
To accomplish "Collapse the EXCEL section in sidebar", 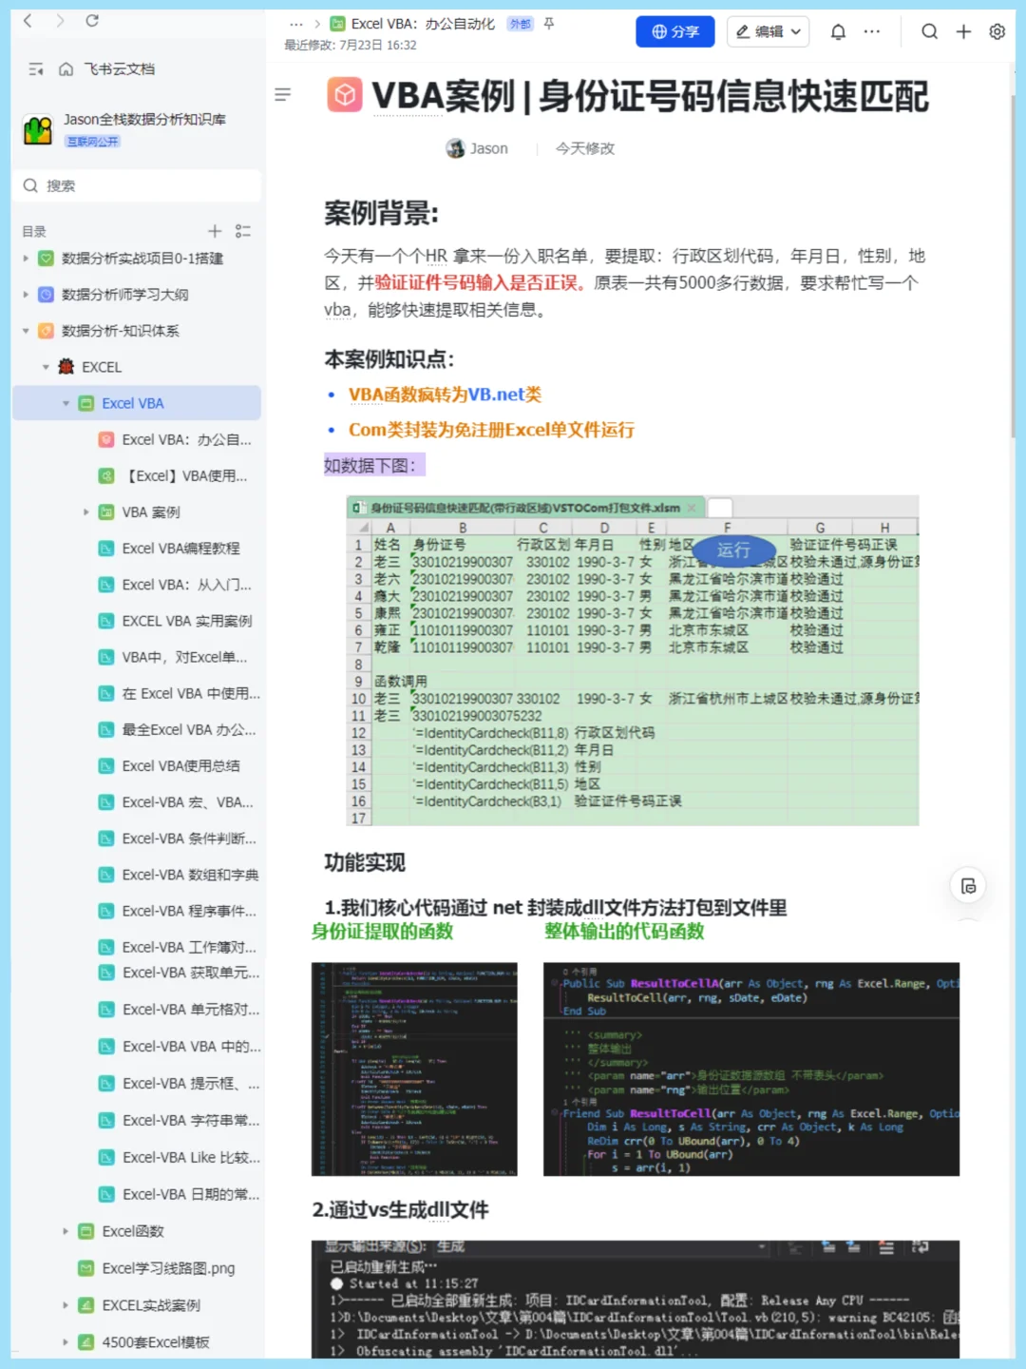I will tap(45, 366).
